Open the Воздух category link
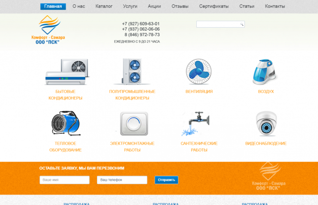 point(266,92)
